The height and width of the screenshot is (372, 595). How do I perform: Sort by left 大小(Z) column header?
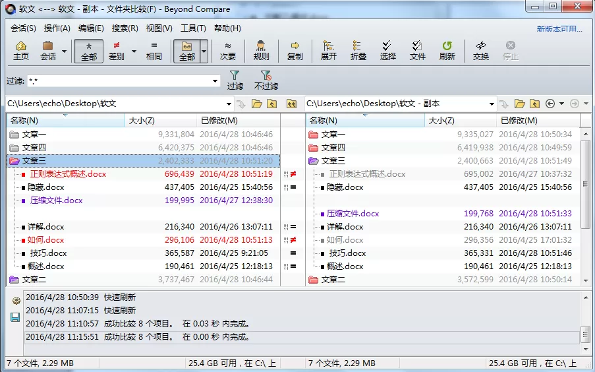161,121
